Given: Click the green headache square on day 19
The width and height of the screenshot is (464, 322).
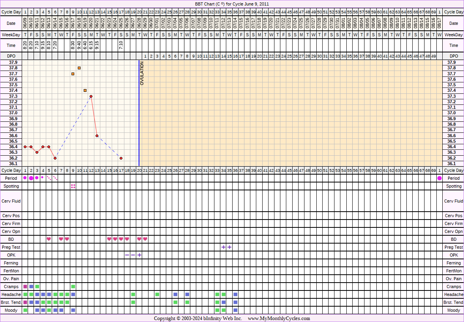Looking at the screenshot, I should coord(133,294).
